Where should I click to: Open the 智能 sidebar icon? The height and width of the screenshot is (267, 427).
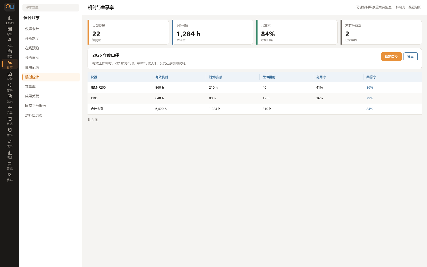(x=10, y=166)
